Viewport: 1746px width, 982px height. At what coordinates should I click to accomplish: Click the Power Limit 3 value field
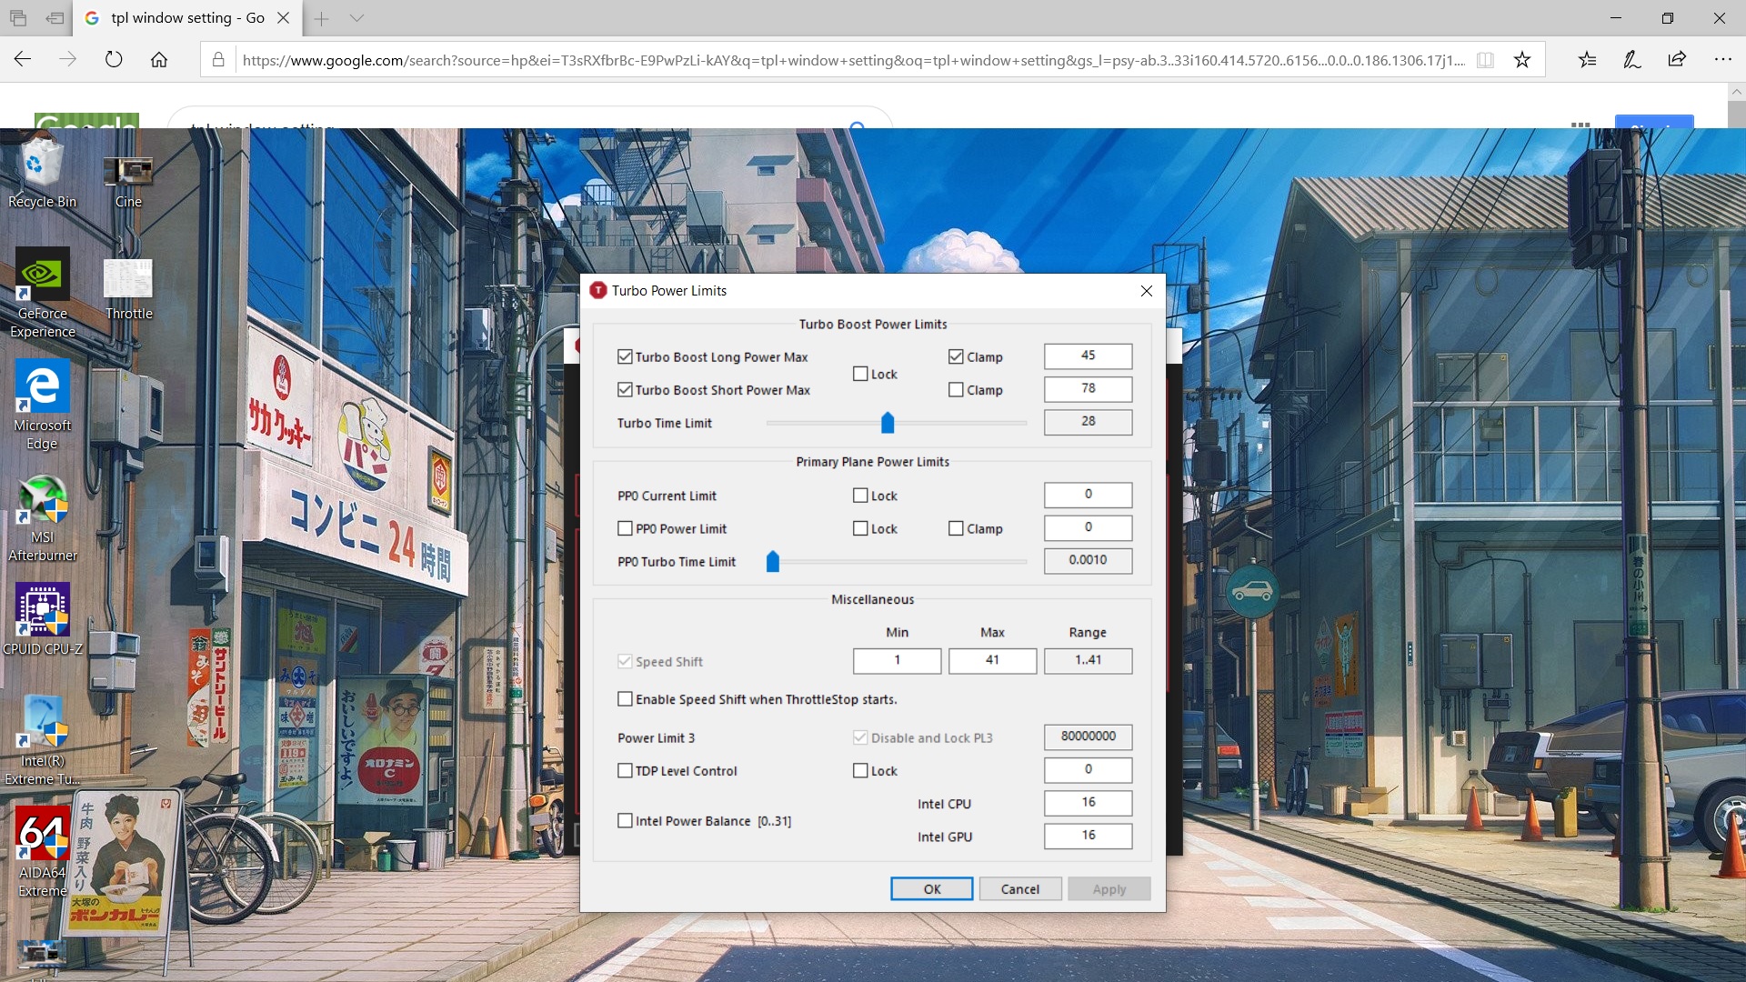[x=1088, y=736]
